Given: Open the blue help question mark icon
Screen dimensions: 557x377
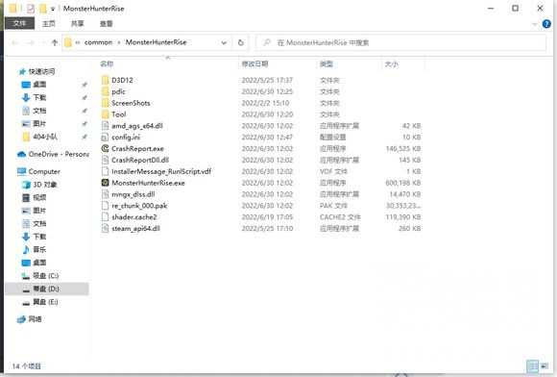Looking at the screenshot, I should pyautogui.click(x=546, y=24).
